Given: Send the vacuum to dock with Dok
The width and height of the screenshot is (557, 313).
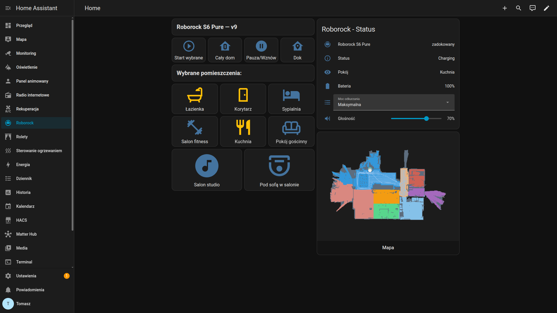Looking at the screenshot, I should [297, 50].
